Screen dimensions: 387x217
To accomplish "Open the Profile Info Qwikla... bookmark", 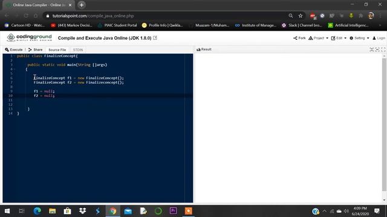I will click(x=163, y=25).
